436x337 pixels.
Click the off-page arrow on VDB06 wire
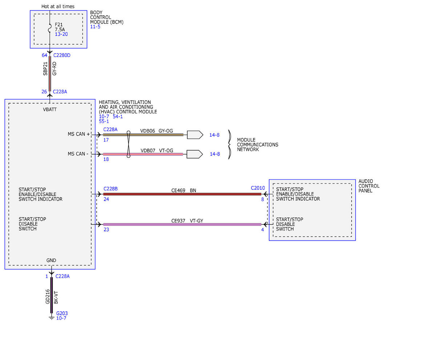(195, 135)
